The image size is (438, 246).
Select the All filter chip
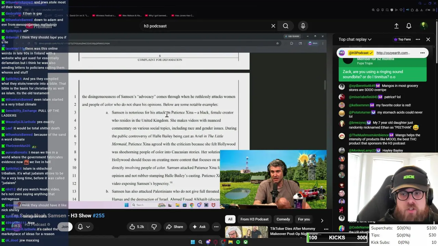pyautogui.click(x=230, y=219)
